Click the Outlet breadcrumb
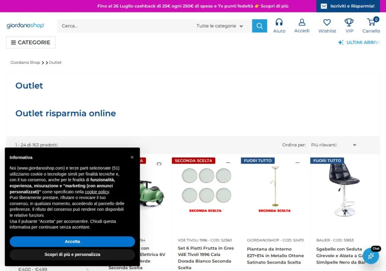The image size is (386, 271). click(55, 62)
